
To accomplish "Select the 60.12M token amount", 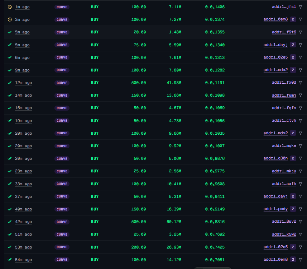I will point(174,222).
